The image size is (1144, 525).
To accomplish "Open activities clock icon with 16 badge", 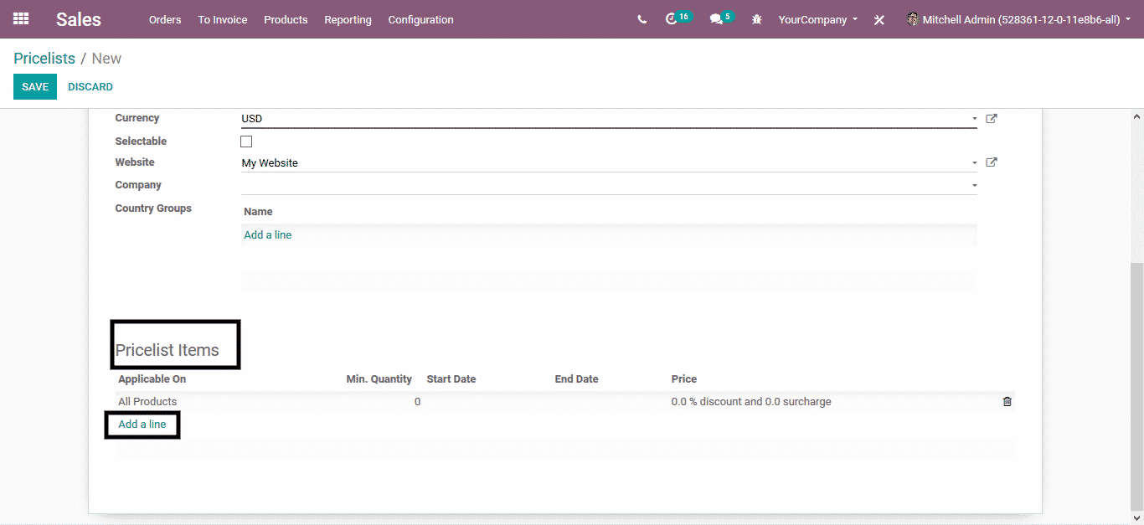I will click(672, 19).
